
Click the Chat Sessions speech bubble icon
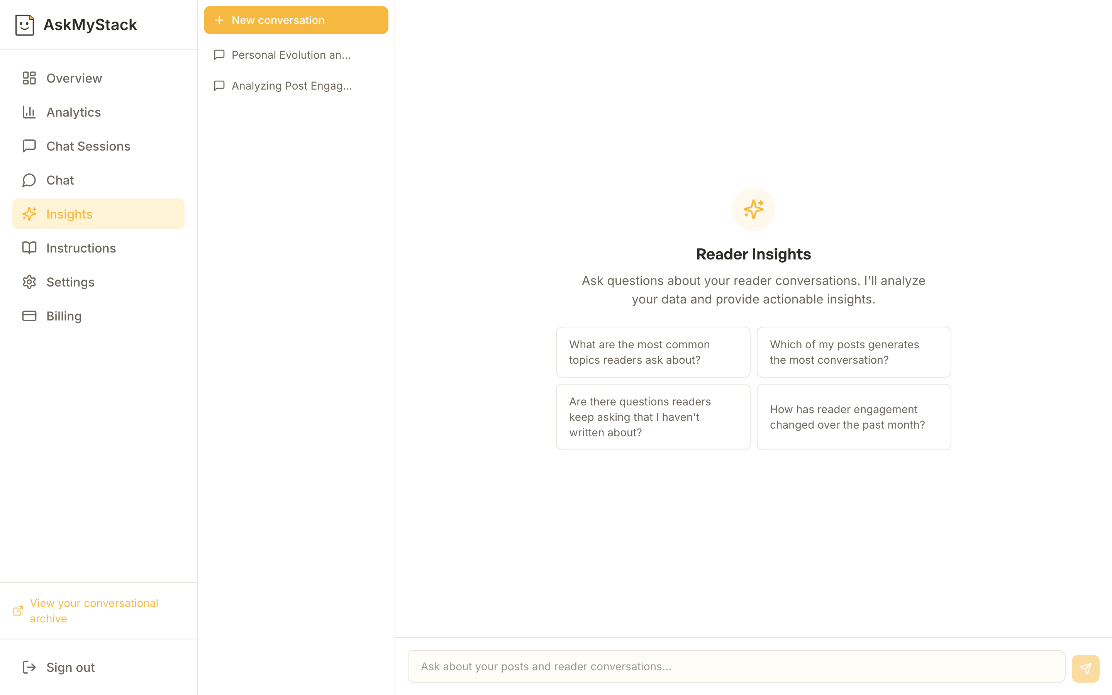coord(29,146)
